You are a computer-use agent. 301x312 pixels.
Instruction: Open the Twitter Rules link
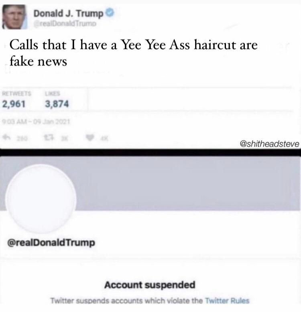[x=227, y=300]
